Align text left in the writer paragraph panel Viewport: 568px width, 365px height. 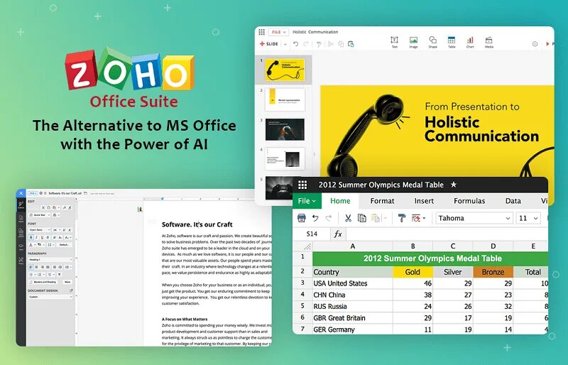(x=31, y=267)
